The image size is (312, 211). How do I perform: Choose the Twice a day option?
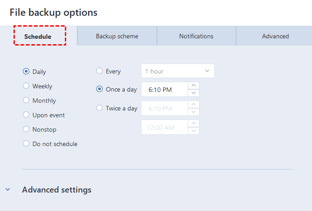99,108
